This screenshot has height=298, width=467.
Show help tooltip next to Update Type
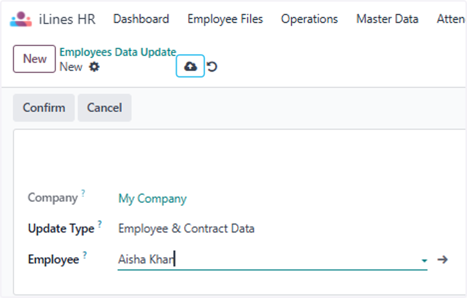point(100,224)
